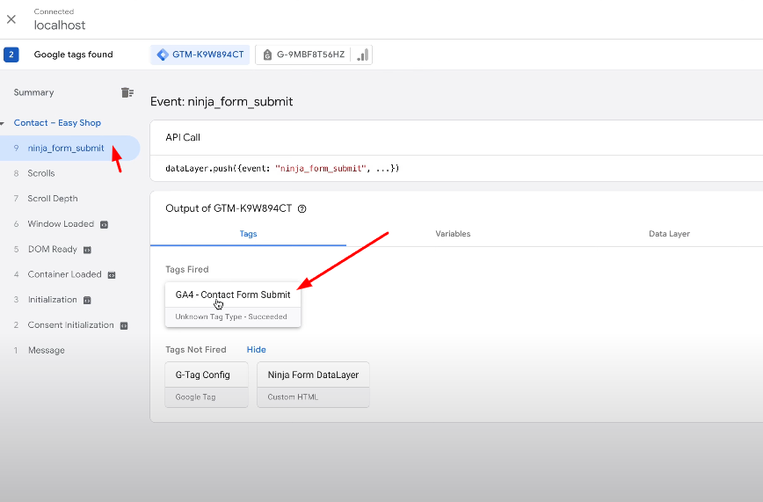Switch to the Data Layer tab
This screenshot has height=502, width=763.
669,234
